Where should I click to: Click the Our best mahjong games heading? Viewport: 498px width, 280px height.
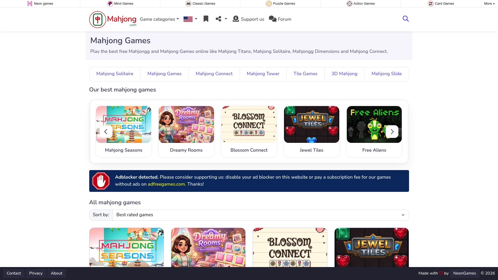(122, 90)
